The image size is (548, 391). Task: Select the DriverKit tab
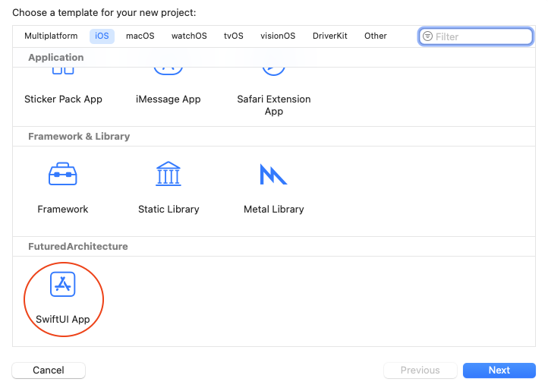click(x=330, y=36)
